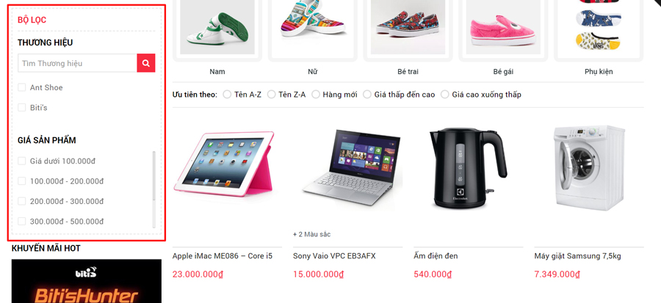Open the Nam shoe category thumbnail

[x=217, y=27]
